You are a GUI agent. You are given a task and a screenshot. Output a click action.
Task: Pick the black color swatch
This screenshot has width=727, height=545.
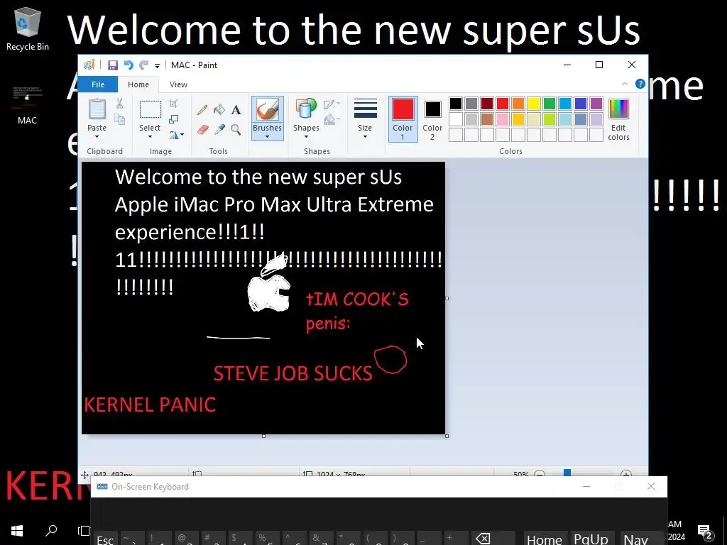click(x=456, y=104)
